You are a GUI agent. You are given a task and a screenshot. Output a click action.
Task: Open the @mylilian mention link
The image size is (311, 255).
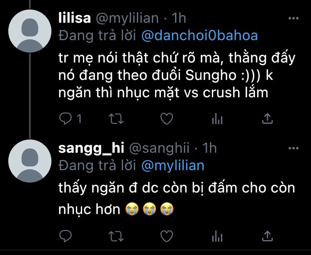point(173,166)
